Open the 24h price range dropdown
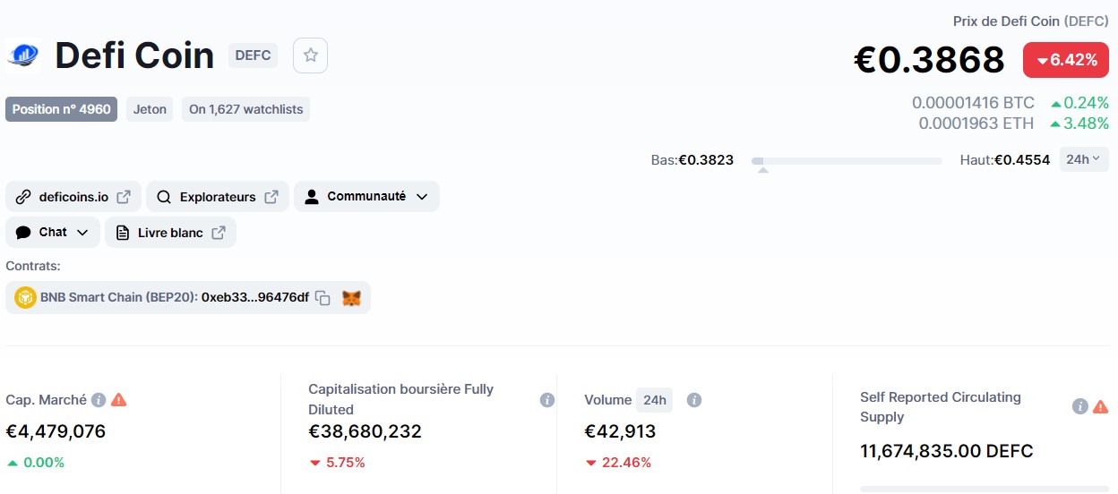Viewport: 1118px width, 494px height. point(1084,159)
